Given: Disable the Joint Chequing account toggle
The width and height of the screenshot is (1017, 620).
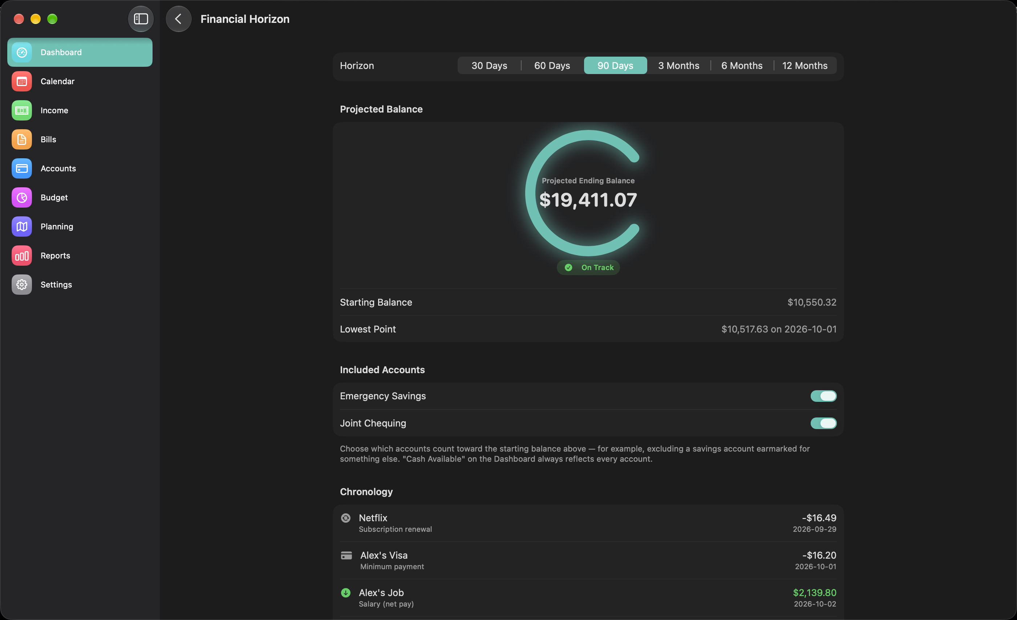Looking at the screenshot, I should (823, 423).
